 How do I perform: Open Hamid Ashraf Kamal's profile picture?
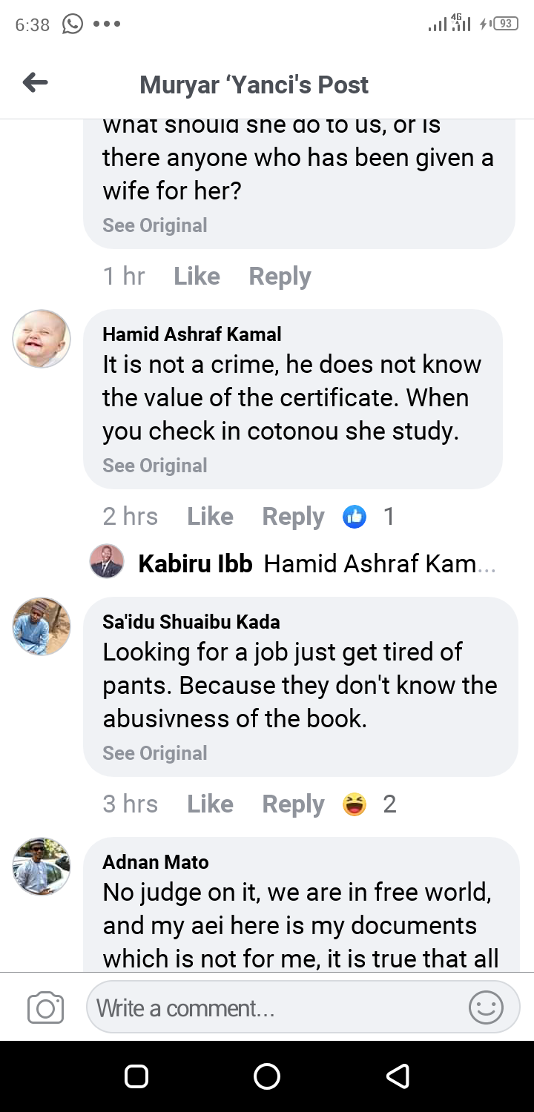pyautogui.click(x=42, y=339)
